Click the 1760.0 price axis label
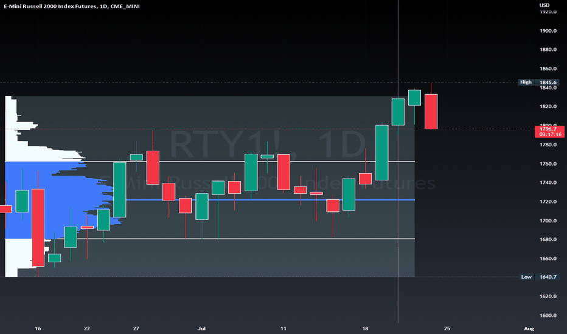Image resolution: width=567 pixels, height=334 pixels. click(548, 164)
